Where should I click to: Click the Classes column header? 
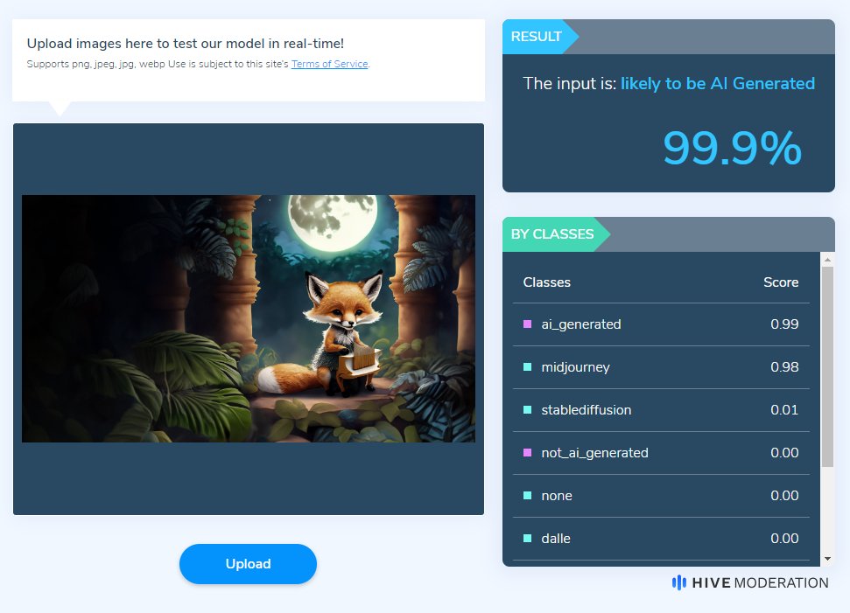546,282
